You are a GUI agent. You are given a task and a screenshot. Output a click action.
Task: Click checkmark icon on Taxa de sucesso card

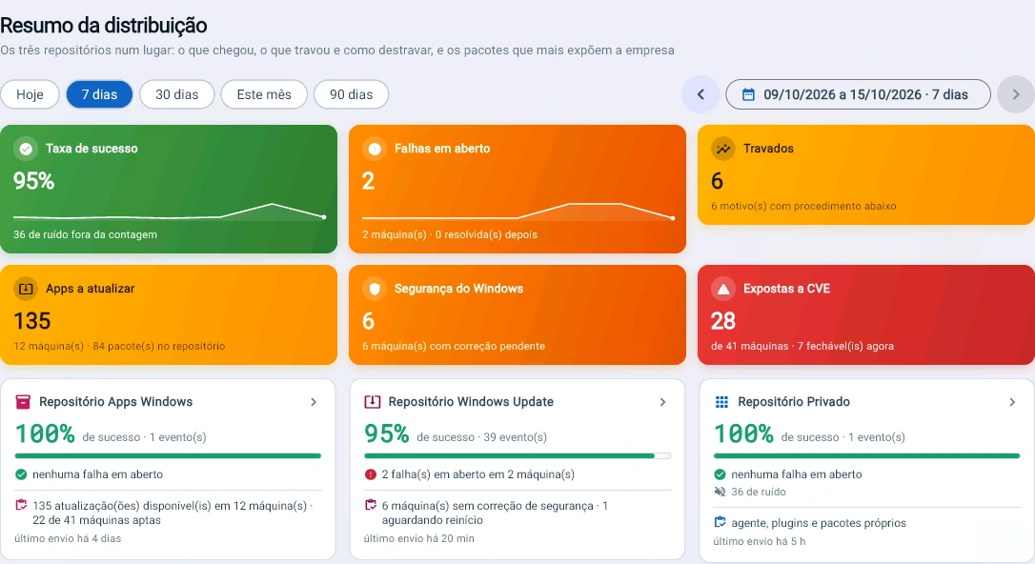point(26,149)
